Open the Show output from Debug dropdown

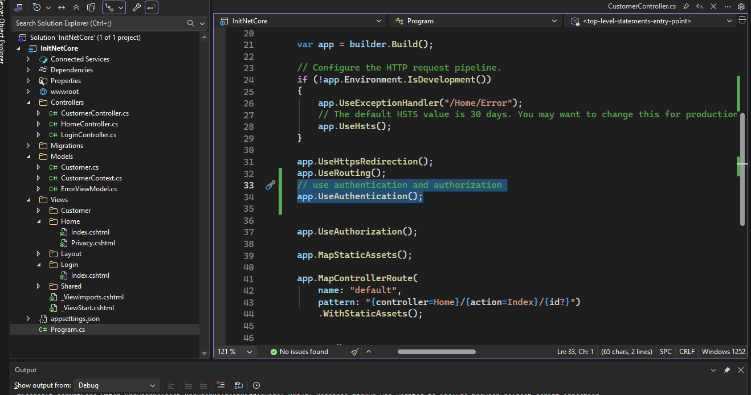click(117, 385)
